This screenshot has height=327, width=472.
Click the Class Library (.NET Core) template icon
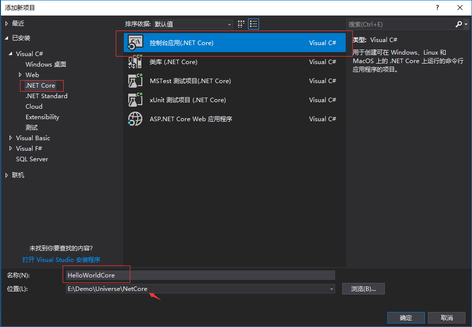[135, 62]
